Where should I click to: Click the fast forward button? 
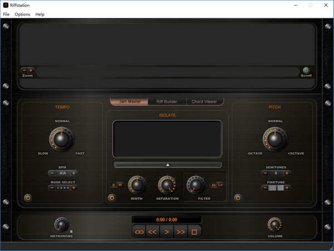180,232
